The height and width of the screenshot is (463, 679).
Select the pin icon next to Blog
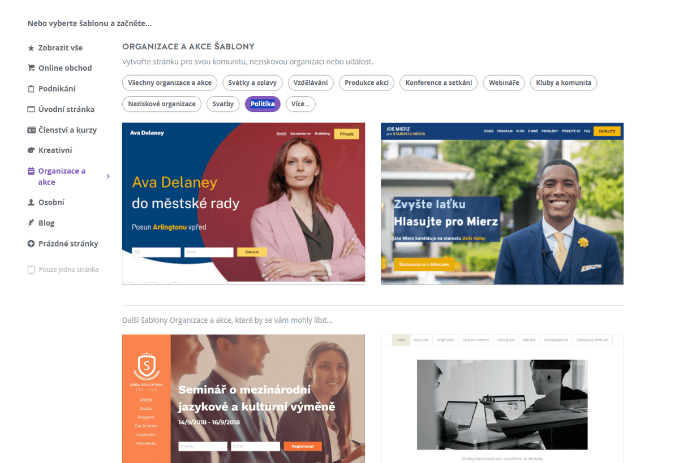point(31,223)
